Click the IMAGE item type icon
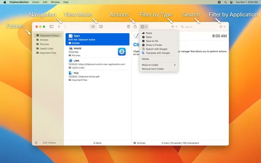The width and height of the screenshot is (261, 163). [70, 48]
